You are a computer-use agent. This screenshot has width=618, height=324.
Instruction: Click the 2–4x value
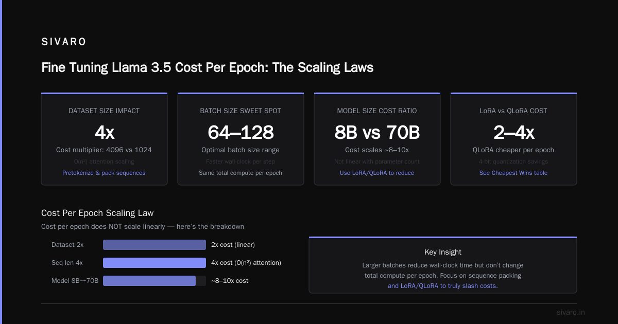[513, 132]
